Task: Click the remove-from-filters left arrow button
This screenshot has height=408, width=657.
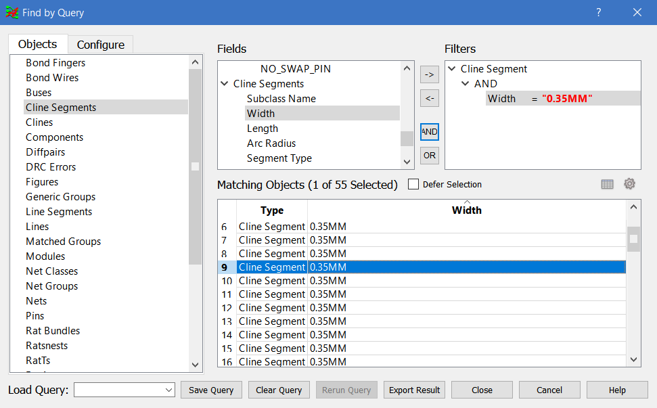Action: pyautogui.click(x=429, y=99)
